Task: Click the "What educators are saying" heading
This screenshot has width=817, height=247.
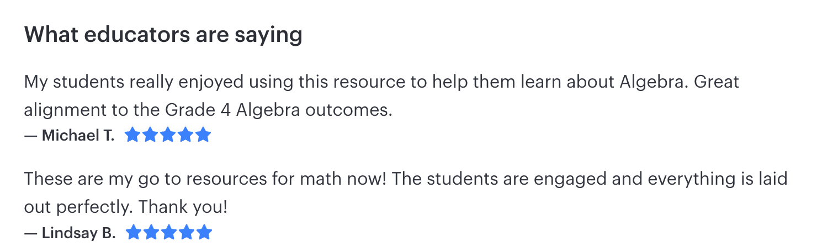Action: pos(163,35)
